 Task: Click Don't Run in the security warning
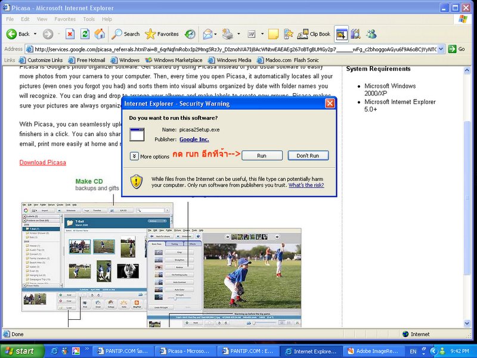[308, 156]
